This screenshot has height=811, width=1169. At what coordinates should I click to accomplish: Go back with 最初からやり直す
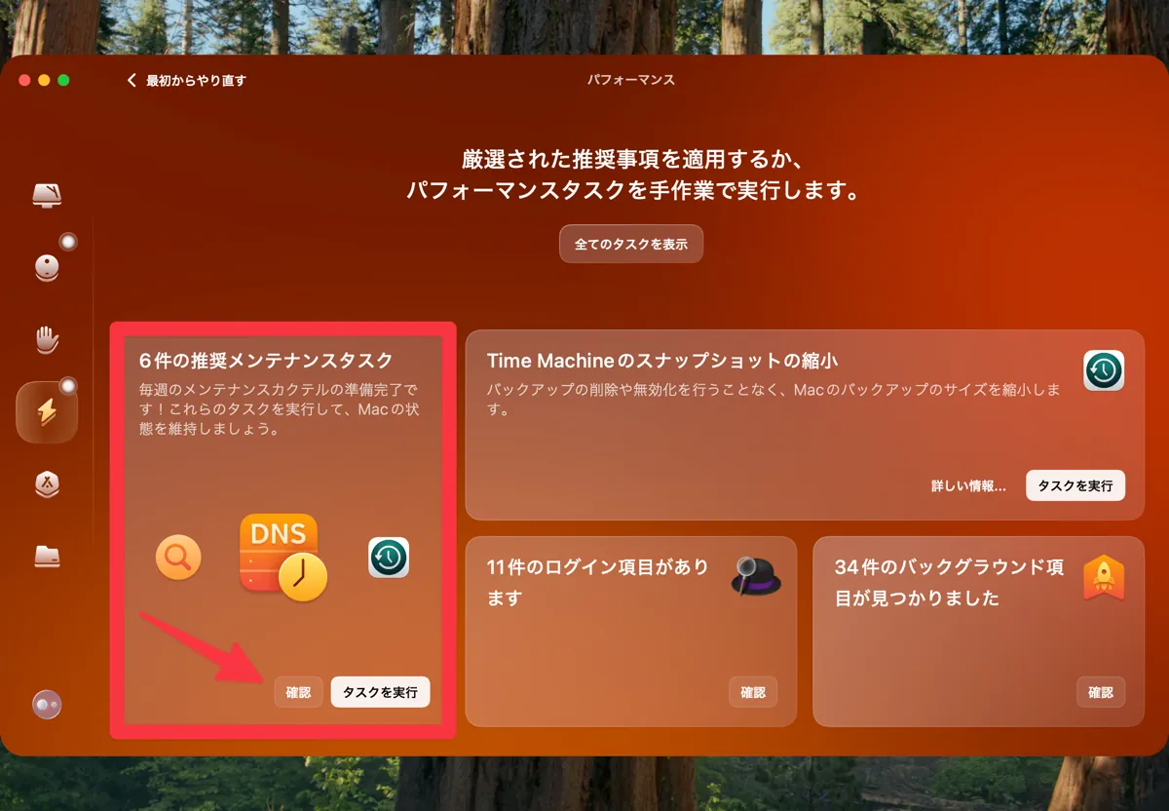(x=187, y=81)
